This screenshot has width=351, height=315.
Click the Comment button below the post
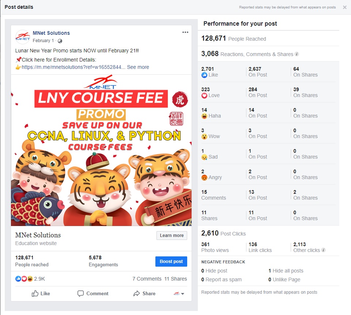pos(93,293)
